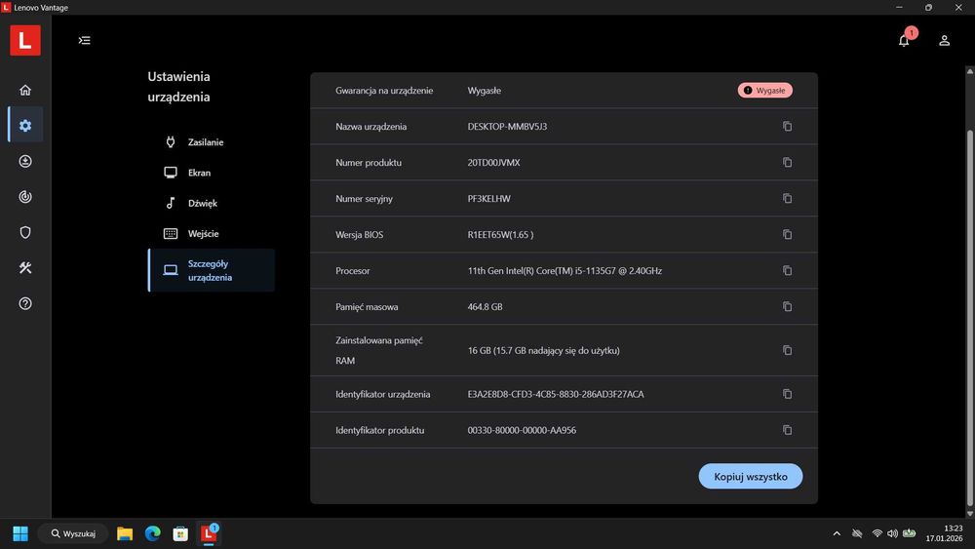Open Microsoft Edge from the taskbar
This screenshot has height=549, width=975.
click(x=153, y=533)
